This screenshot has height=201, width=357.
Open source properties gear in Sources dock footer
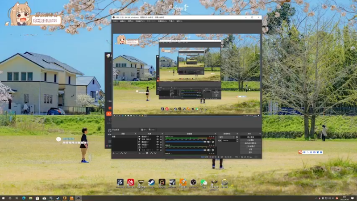(147, 153)
